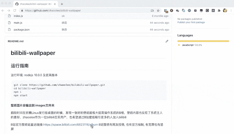The image size is (234, 134).
Task: Open the Extensions puzzle piece menu
Action: coord(219,10)
